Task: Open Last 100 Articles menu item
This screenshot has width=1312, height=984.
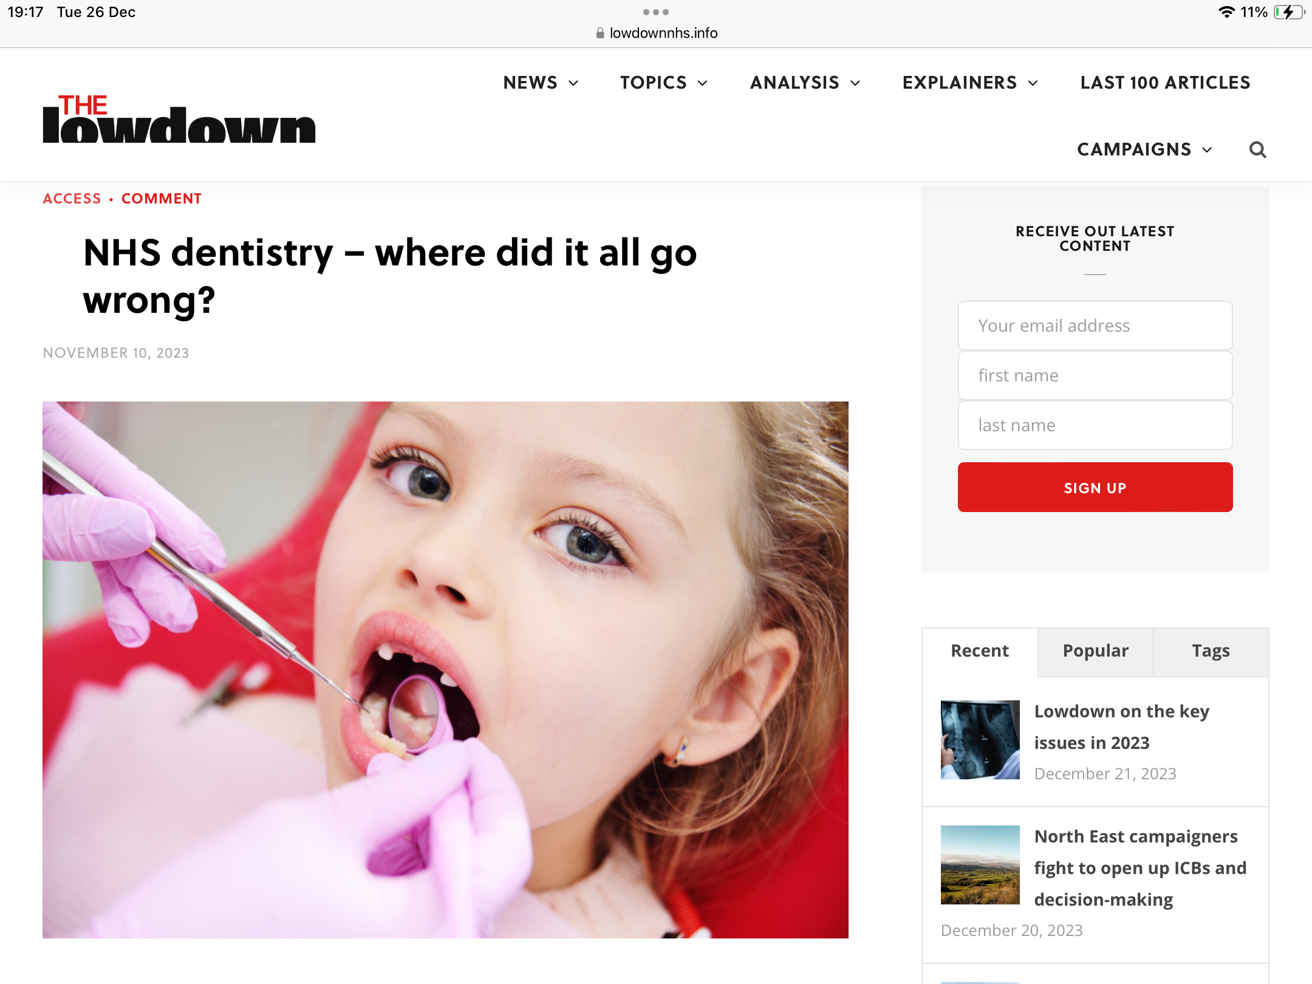Action: (x=1165, y=83)
